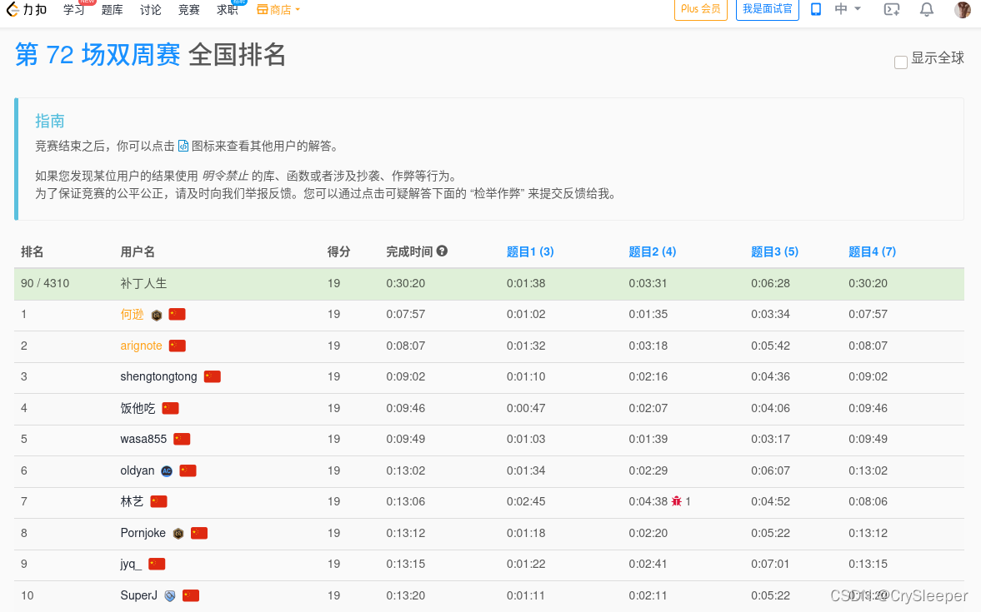
Task: Expand the 中 language dropdown
Action: pyautogui.click(x=848, y=9)
